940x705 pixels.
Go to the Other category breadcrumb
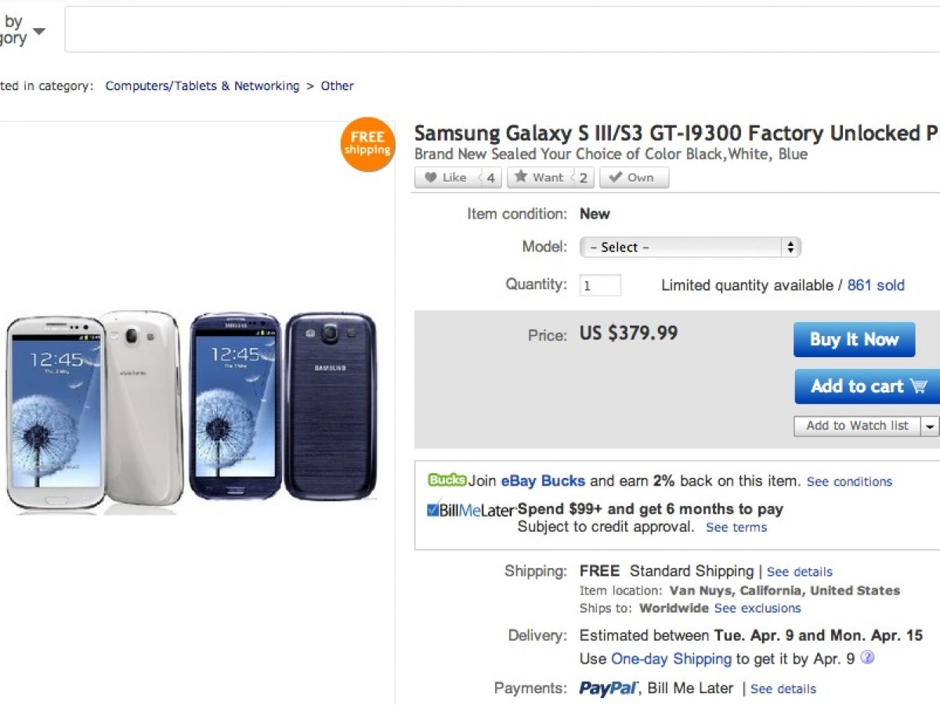click(337, 86)
